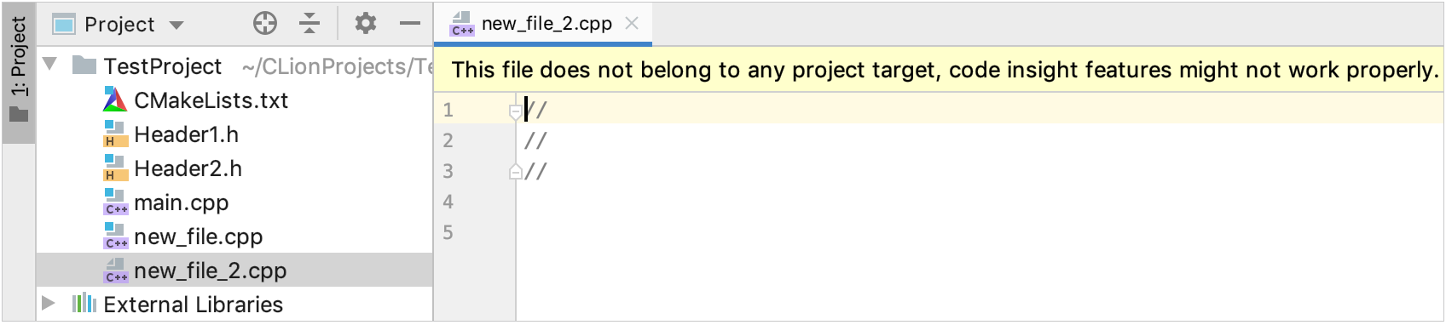
Task: Select Header1.h in the project tree
Action: [186, 134]
